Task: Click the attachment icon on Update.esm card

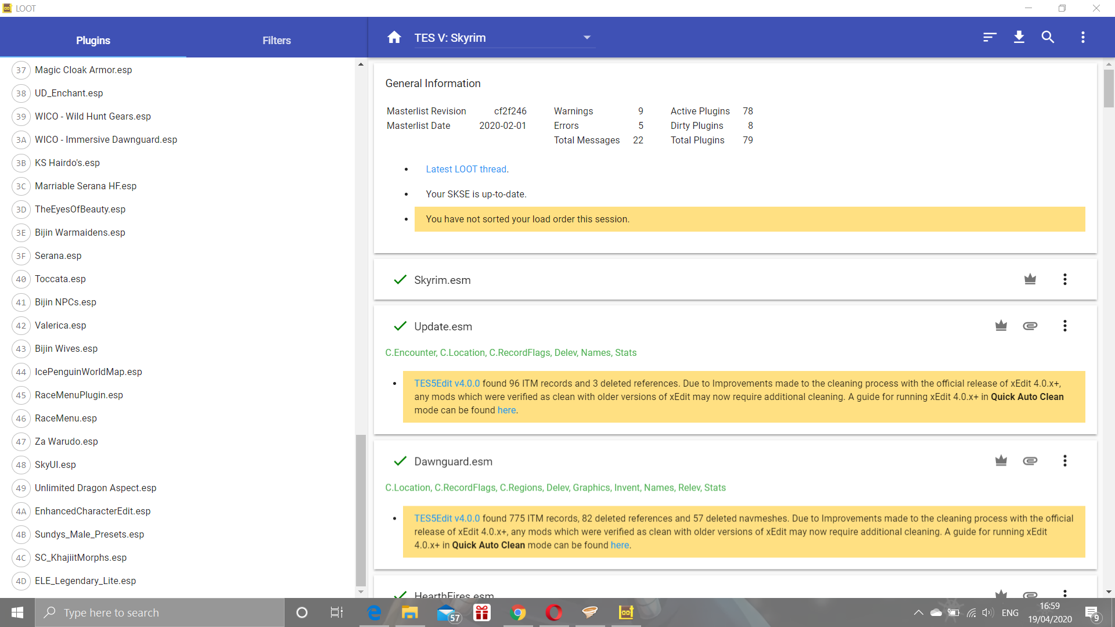Action: click(1030, 326)
